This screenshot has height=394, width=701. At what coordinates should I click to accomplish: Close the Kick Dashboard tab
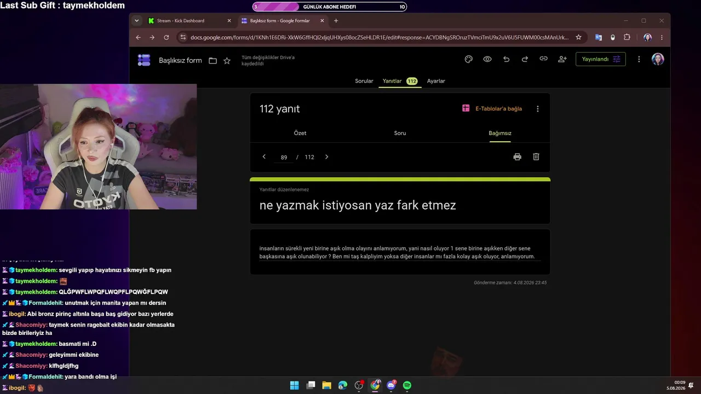(229, 21)
